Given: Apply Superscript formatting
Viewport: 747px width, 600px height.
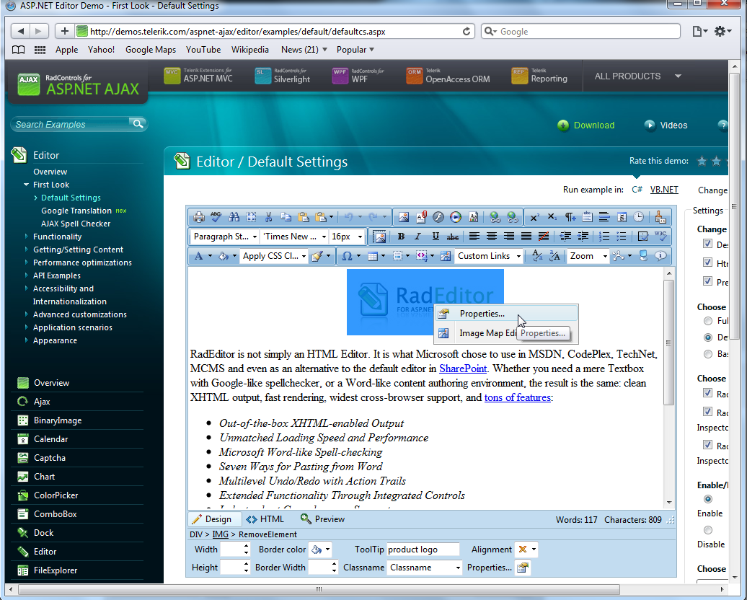Looking at the screenshot, I should point(534,217).
